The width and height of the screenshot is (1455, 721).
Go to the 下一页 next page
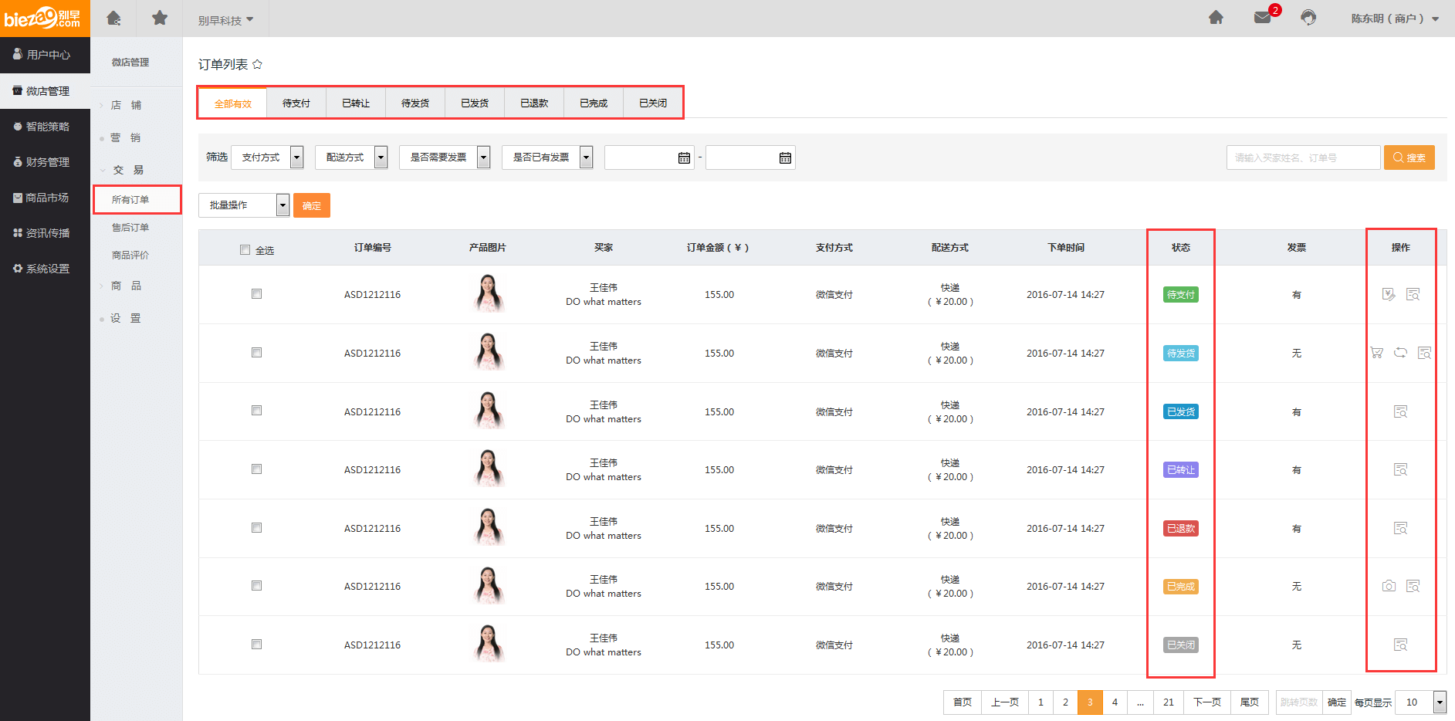click(x=1207, y=702)
